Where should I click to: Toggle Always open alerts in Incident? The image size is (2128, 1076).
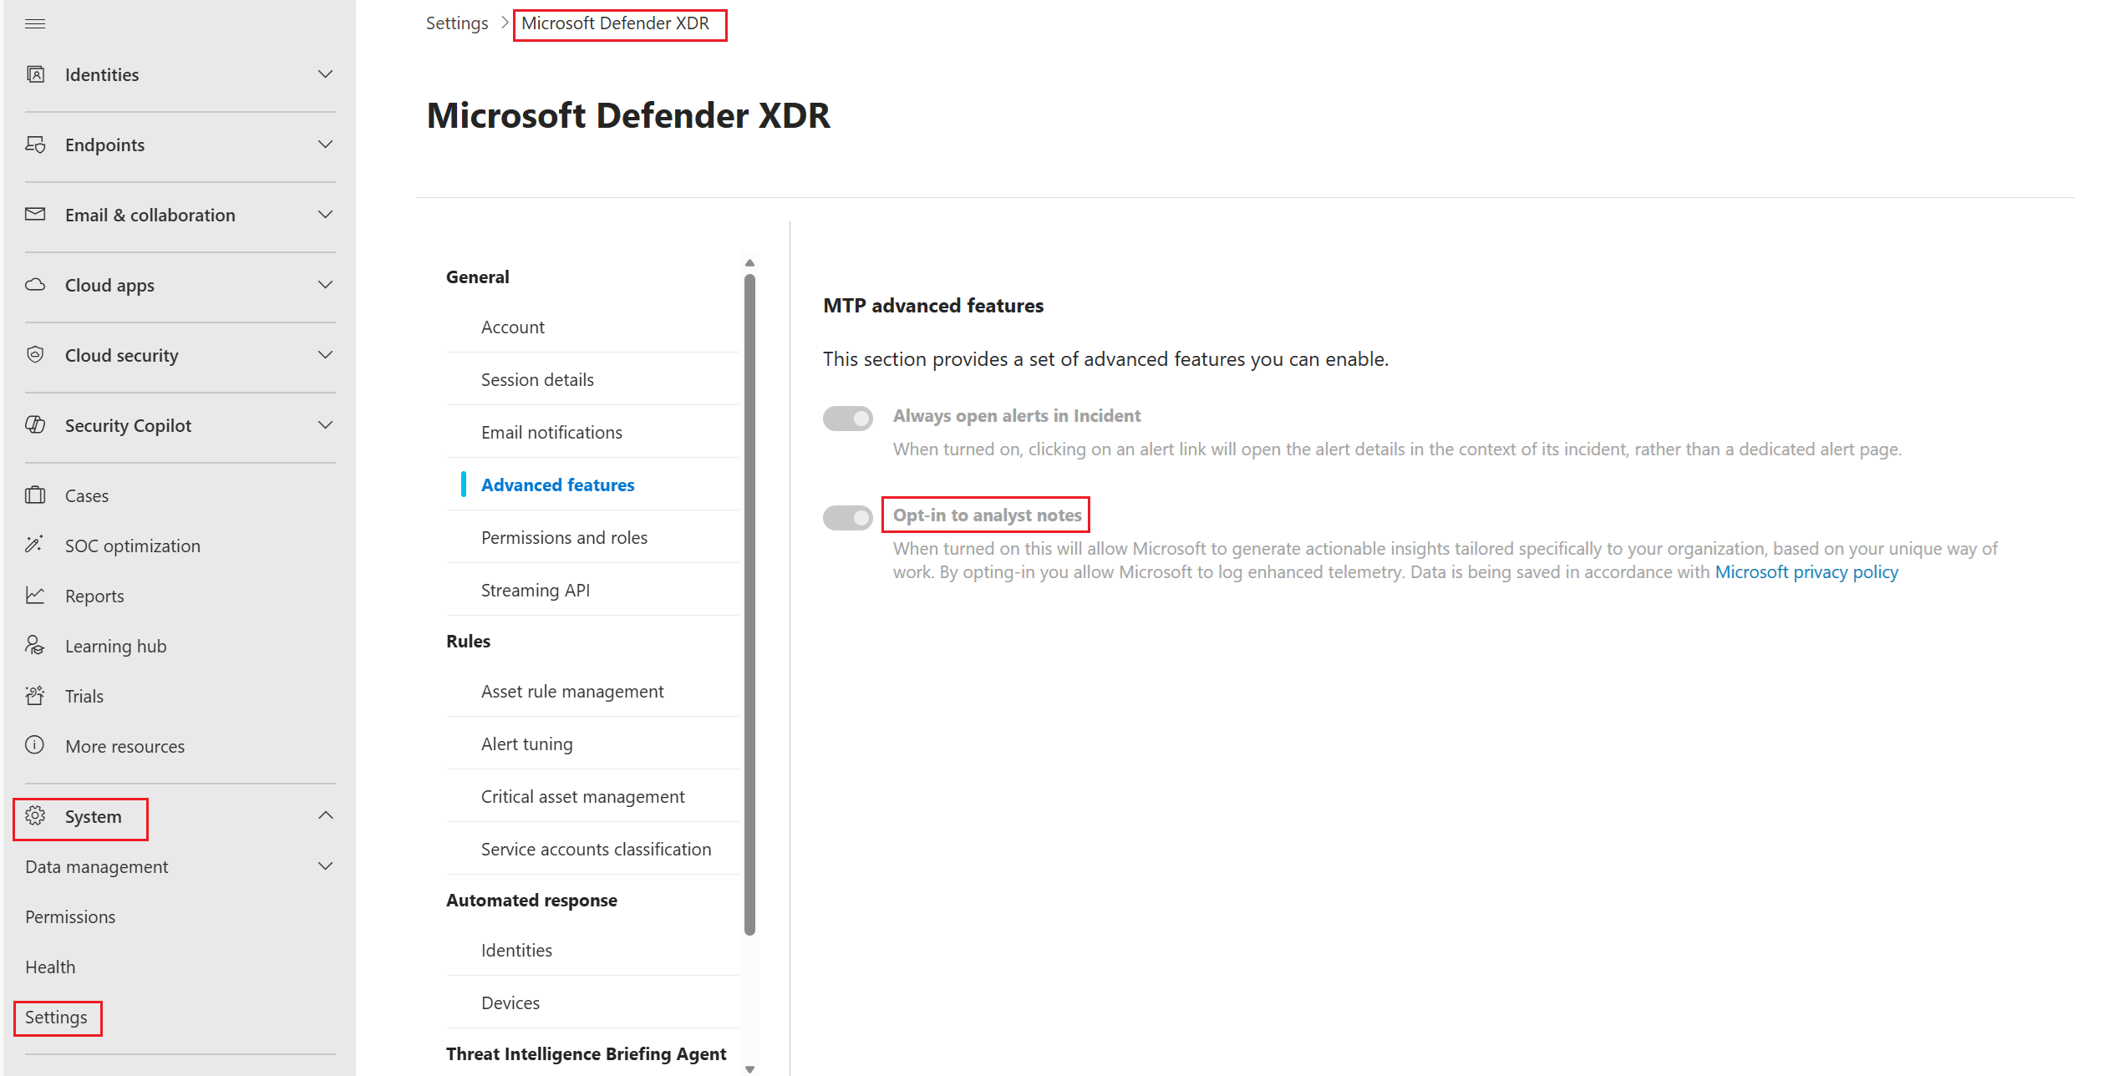pos(847,418)
